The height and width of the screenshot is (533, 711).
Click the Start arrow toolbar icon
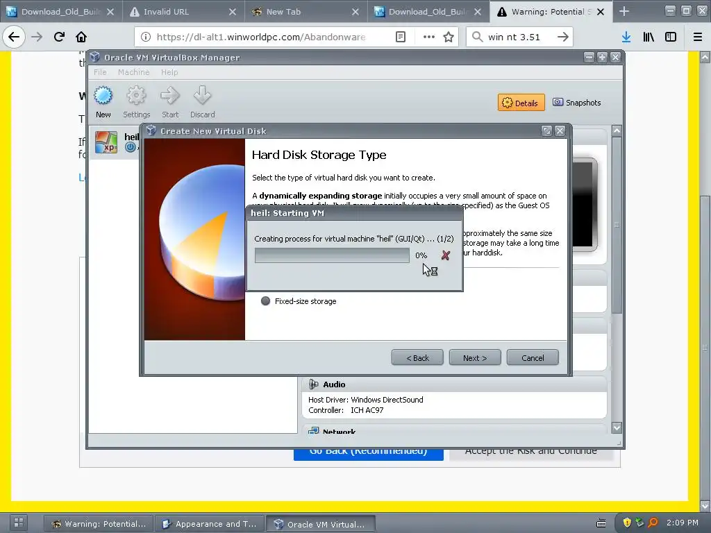tap(170, 96)
